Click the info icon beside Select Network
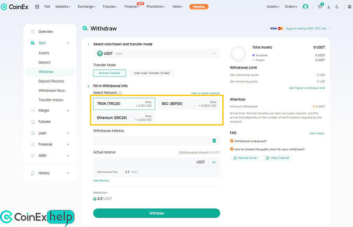Screen dimensions: 353x227 [120, 93]
